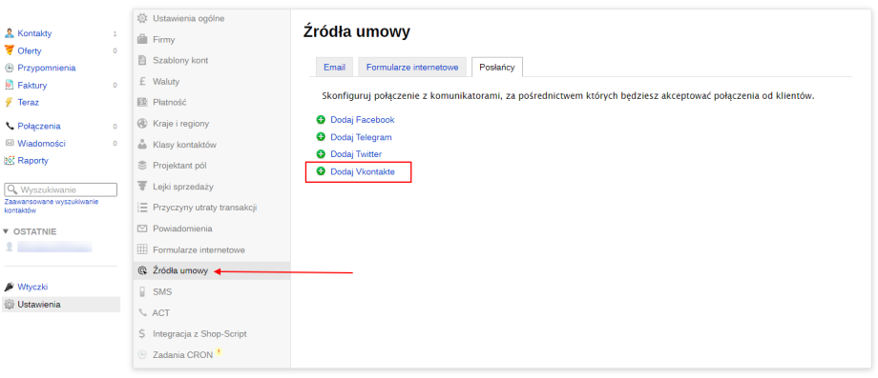Collapse the OSTATNIE section triangle
The image size is (878, 378).
click(x=6, y=231)
